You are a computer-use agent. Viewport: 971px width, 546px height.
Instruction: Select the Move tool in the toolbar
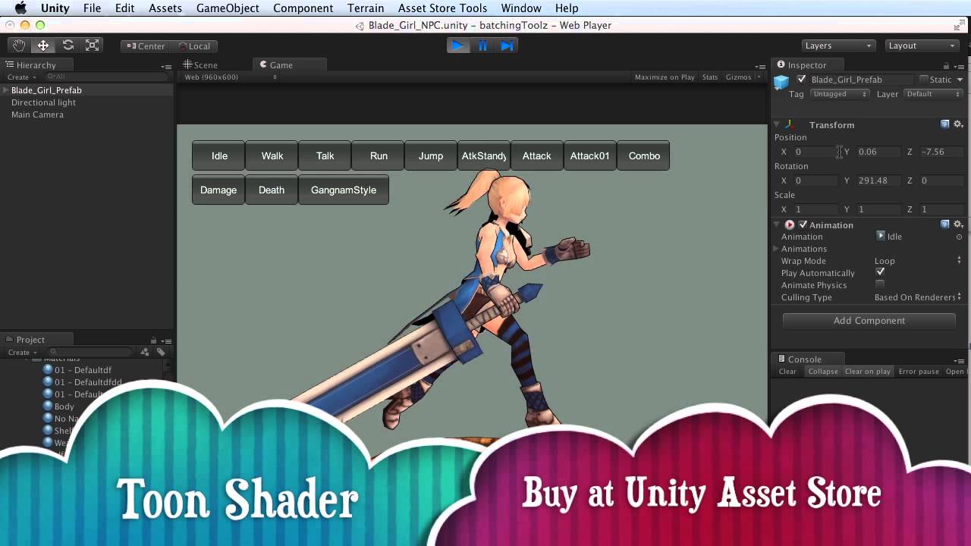pos(43,45)
